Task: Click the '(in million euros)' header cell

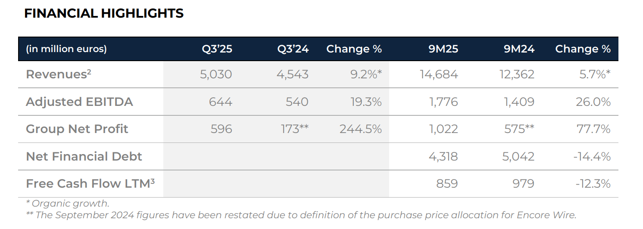Action: [x=66, y=49]
